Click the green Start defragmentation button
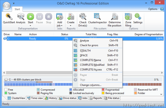The width and height of the screenshot is (166, 108). (30, 17)
